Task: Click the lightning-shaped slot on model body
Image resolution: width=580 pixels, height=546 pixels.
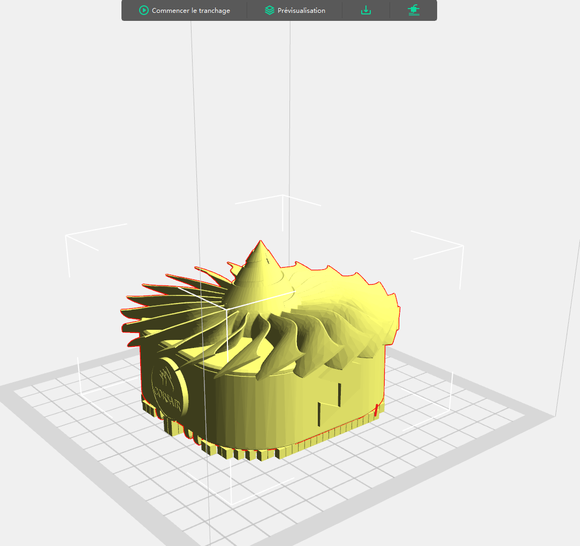Action: pyautogui.click(x=329, y=405)
